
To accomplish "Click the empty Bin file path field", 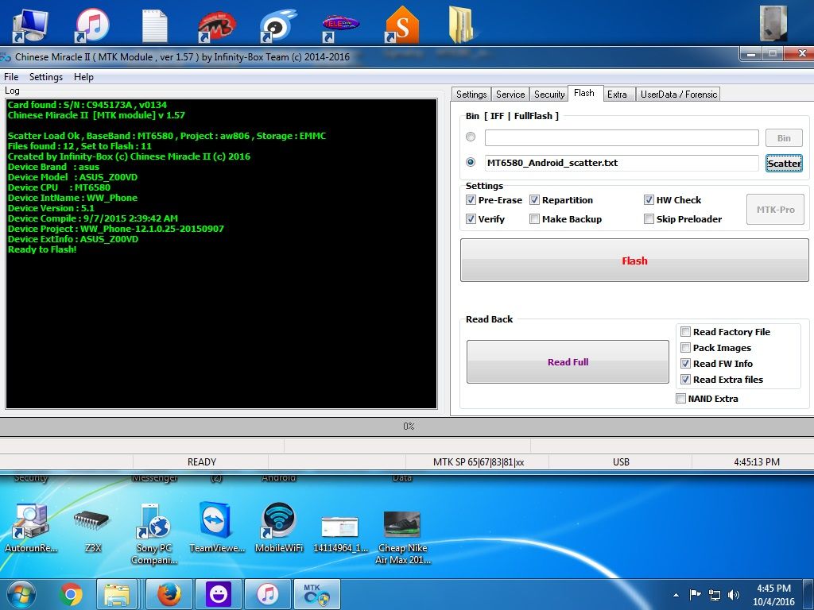I will [x=622, y=138].
